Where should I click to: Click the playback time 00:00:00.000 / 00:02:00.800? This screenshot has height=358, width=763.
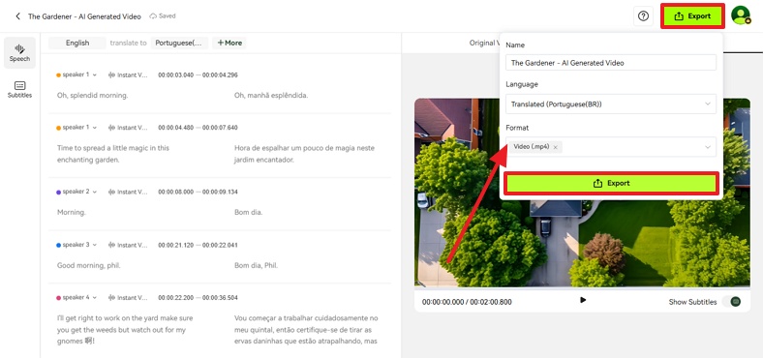[x=467, y=302]
